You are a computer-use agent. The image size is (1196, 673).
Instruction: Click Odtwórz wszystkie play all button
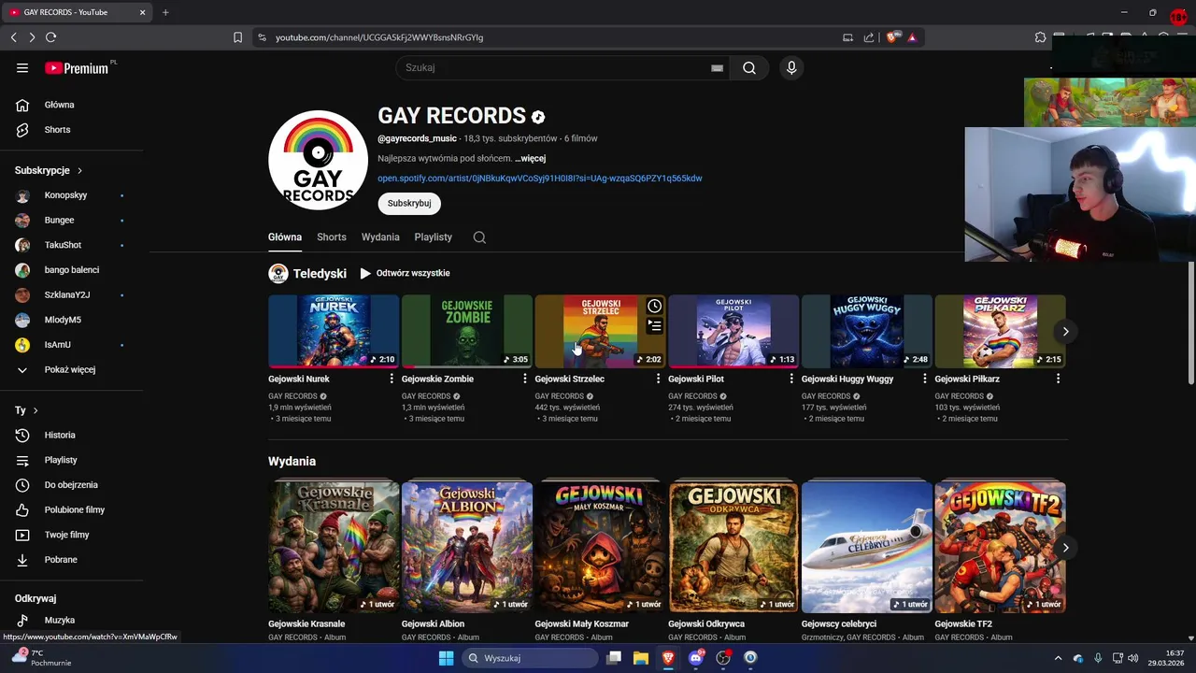(x=405, y=273)
